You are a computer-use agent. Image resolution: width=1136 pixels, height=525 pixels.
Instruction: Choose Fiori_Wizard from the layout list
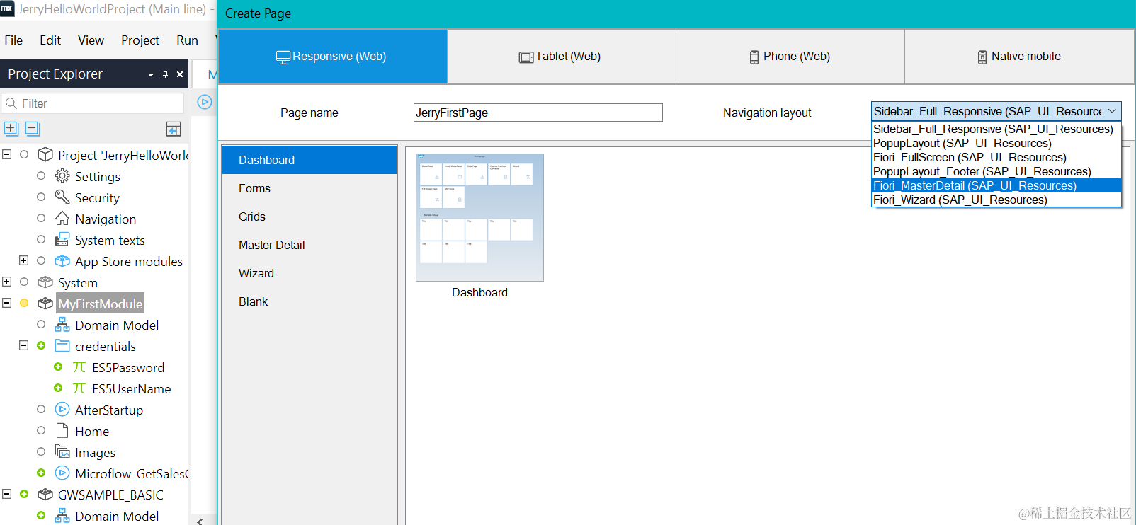tap(996, 200)
